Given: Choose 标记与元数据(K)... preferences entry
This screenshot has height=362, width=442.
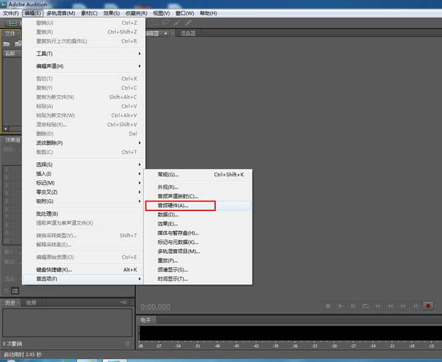Looking at the screenshot, I should [198, 242].
